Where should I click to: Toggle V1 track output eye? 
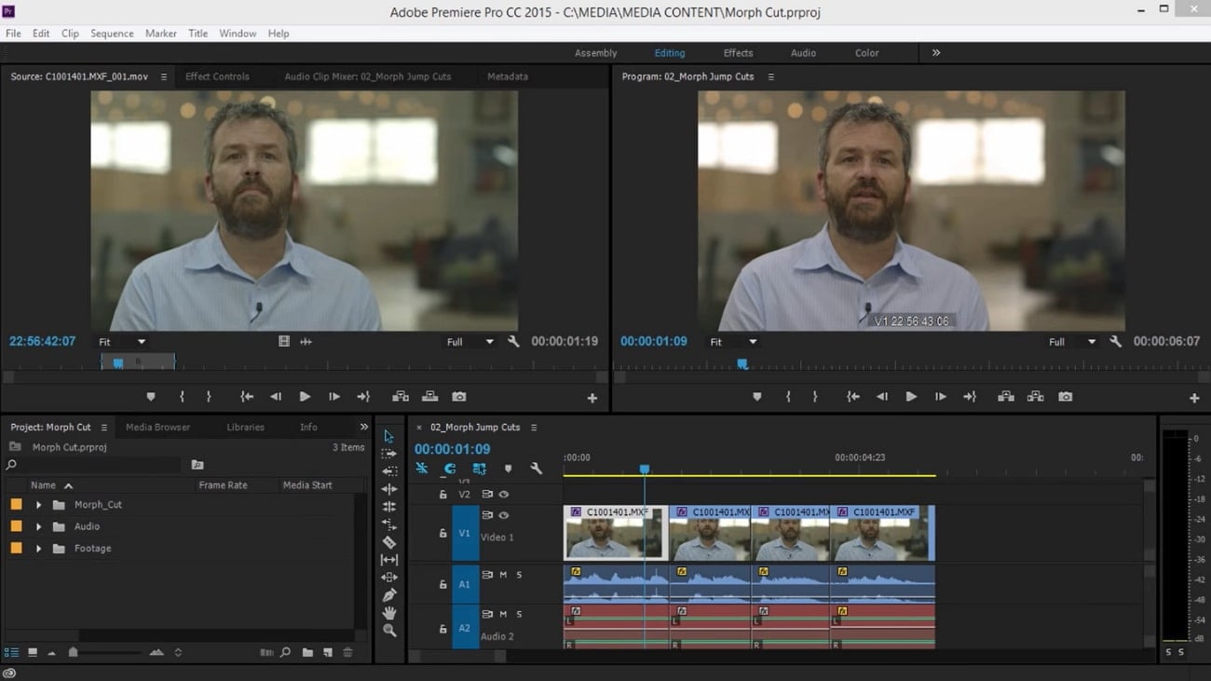point(504,515)
